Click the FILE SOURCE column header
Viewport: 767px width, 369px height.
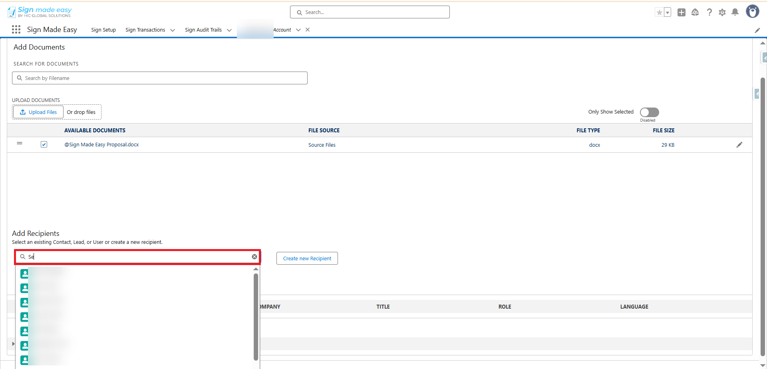tap(324, 130)
